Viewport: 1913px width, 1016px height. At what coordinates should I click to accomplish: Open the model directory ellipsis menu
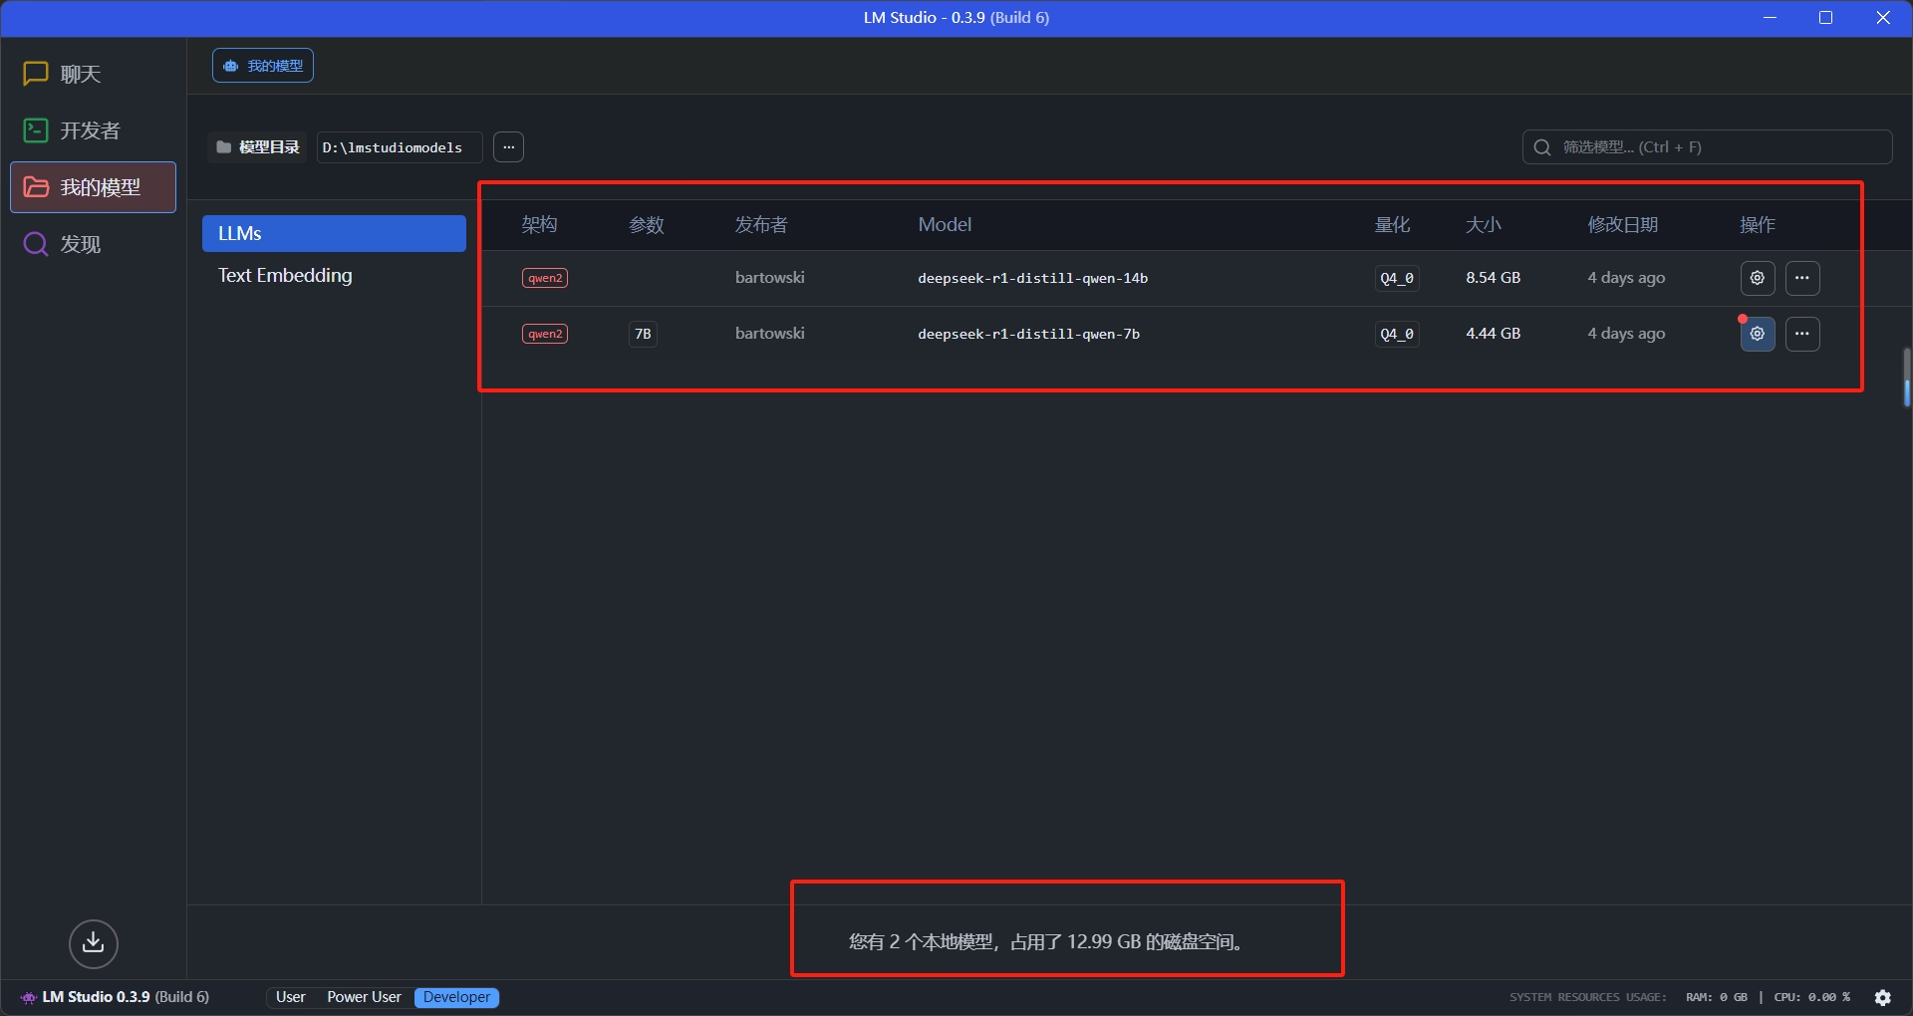509,147
